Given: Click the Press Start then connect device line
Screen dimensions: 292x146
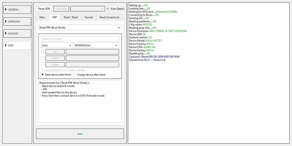Looking at the screenshot, I should 72,96.
